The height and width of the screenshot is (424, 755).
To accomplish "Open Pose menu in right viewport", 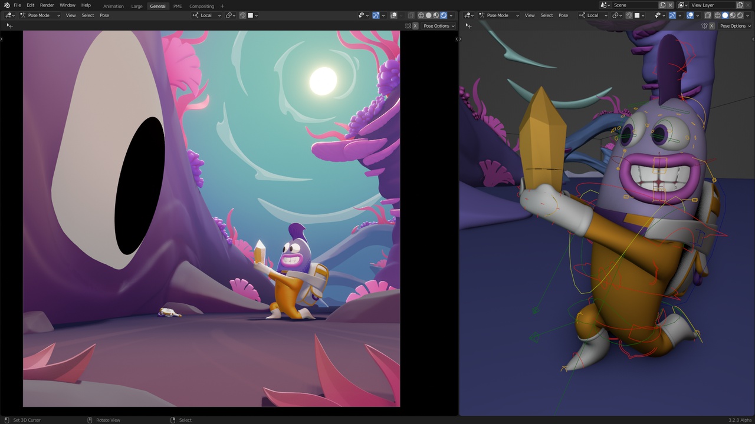I will click(563, 15).
